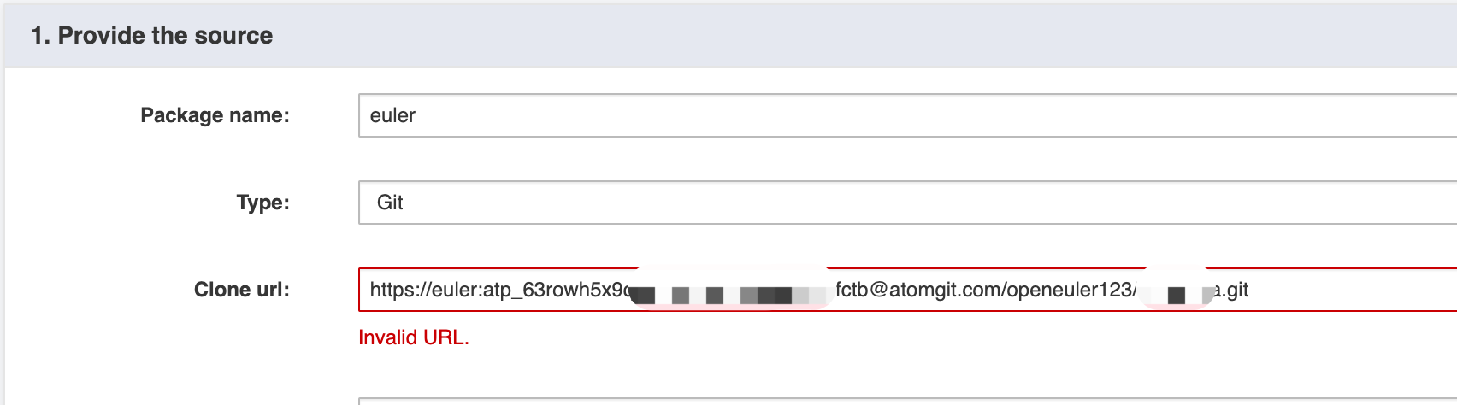Viewport: 1457px width, 405px height.
Task: Place cursor on "euler" text in Package name
Action: click(x=392, y=115)
